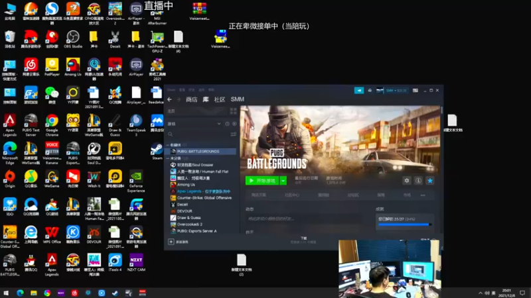Screen dimensions: 531x298
Task: Open GeForce Experience desktop icon
Action: coord(136,181)
